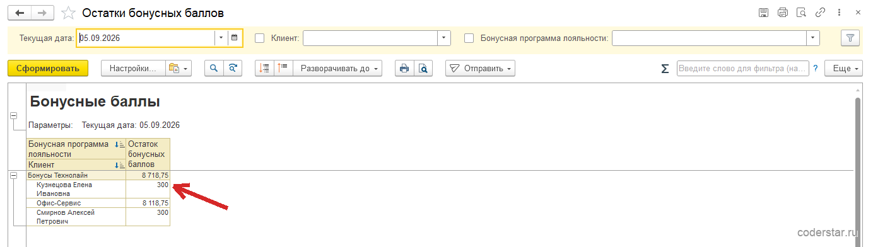Find next with the magnifier arrow icon
Viewport: 873px width, 247px height.
233,69
